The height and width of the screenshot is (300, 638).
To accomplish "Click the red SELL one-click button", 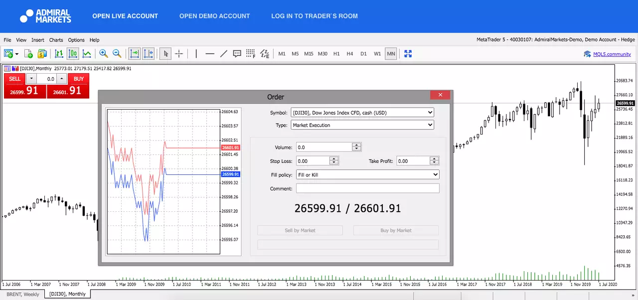I will (15, 79).
